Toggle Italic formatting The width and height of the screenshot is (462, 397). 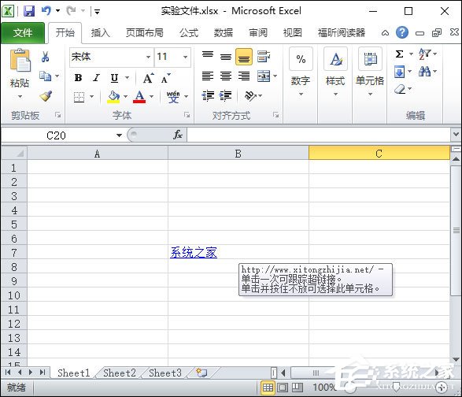pyautogui.click(x=96, y=78)
